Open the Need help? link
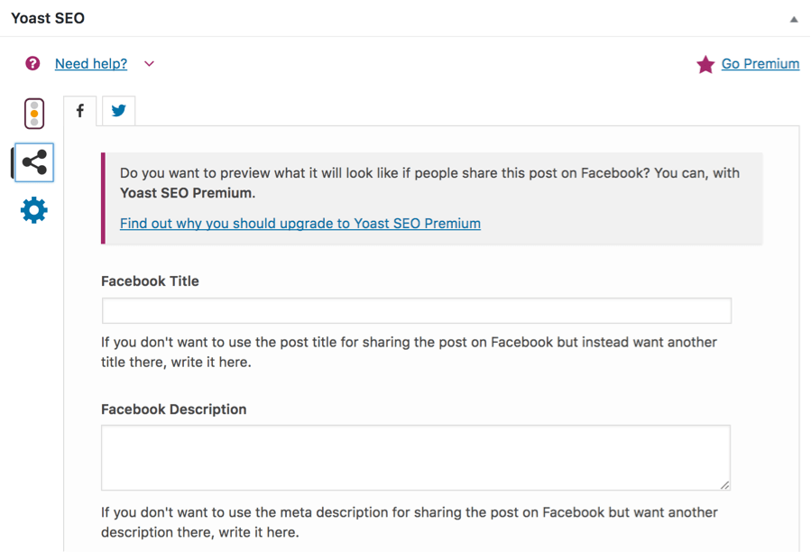Viewport: 811px width, 552px height. coord(91,64)
